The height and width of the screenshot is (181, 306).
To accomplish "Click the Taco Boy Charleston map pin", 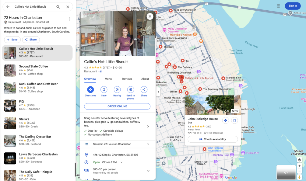I will point(171,11).
